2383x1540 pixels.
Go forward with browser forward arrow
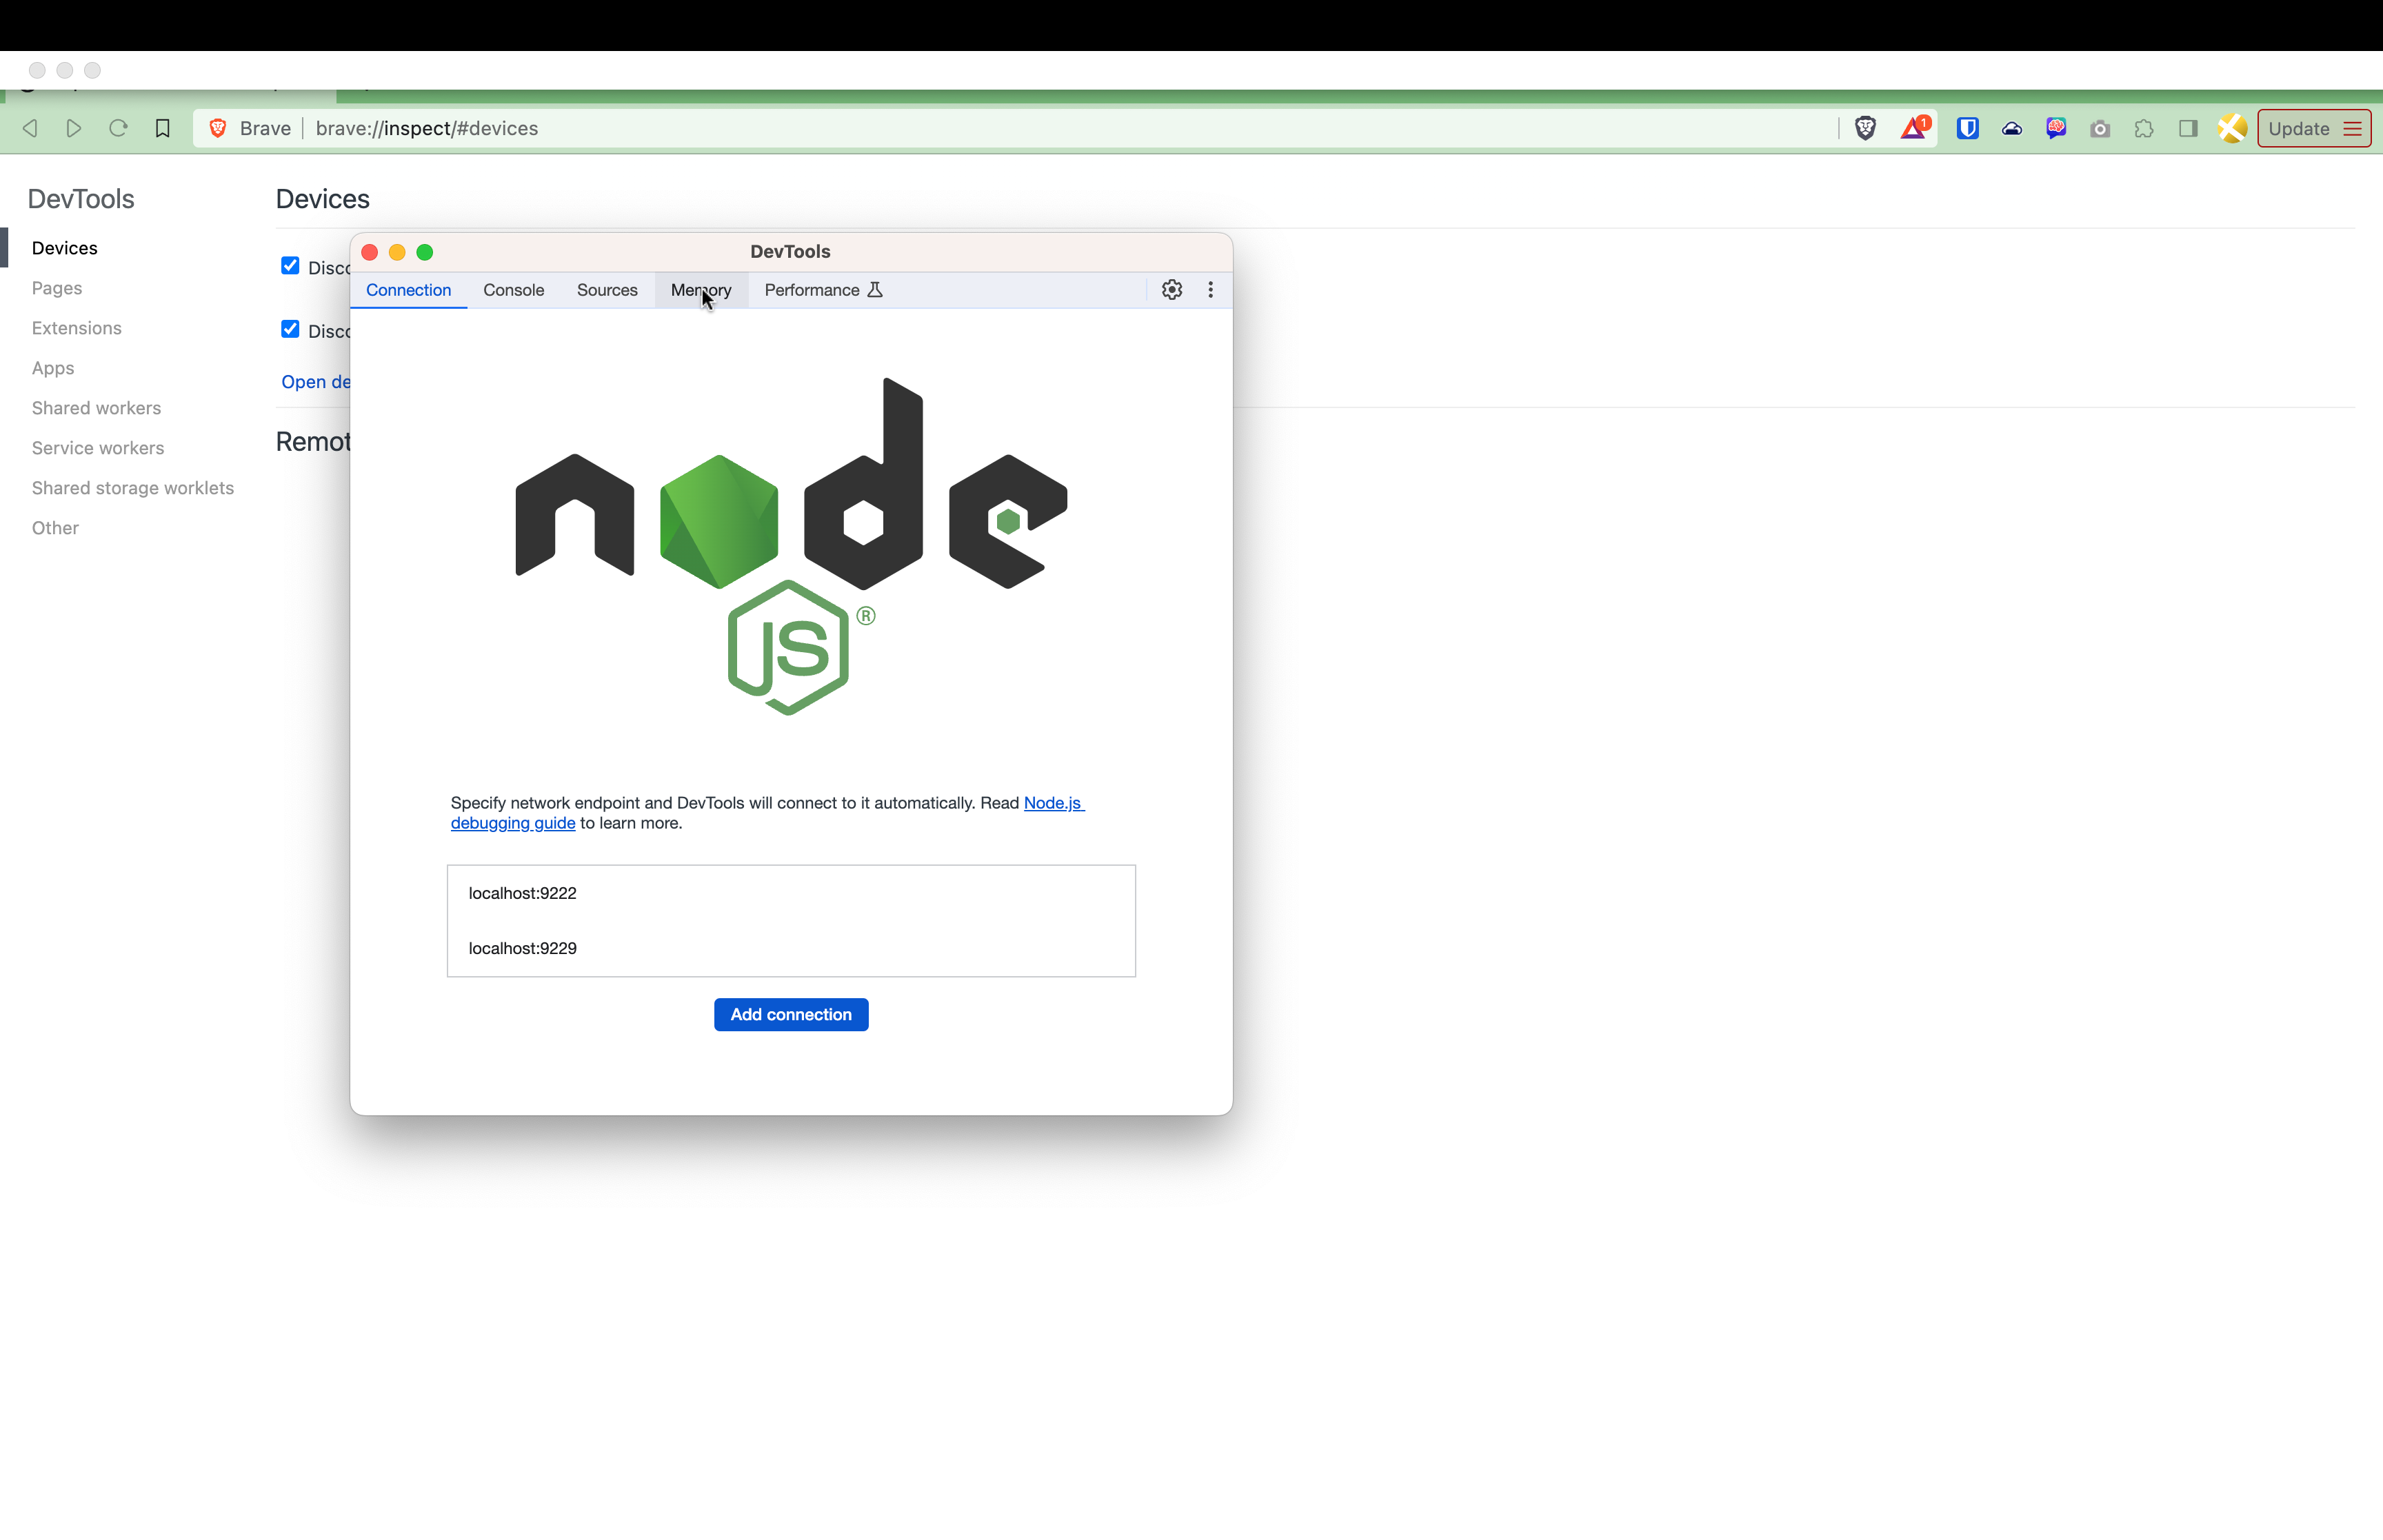pyautogui.click(x=74, y=128)
